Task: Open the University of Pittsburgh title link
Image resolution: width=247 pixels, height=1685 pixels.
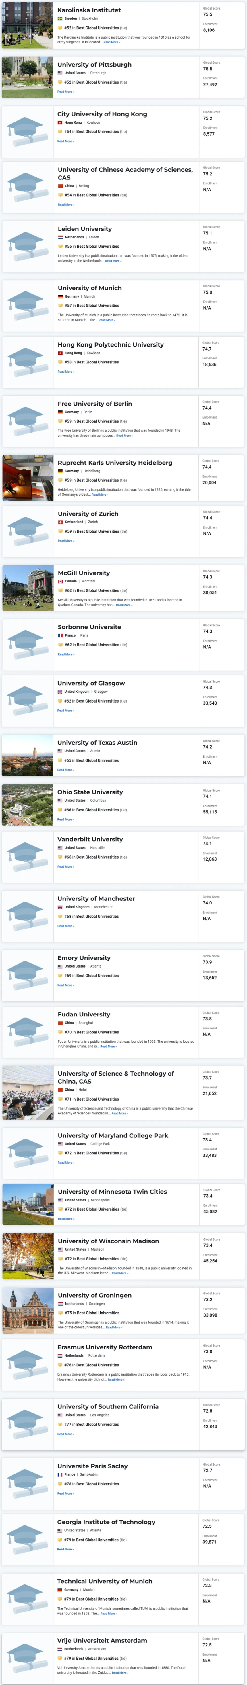Action: tap(94, 65)
